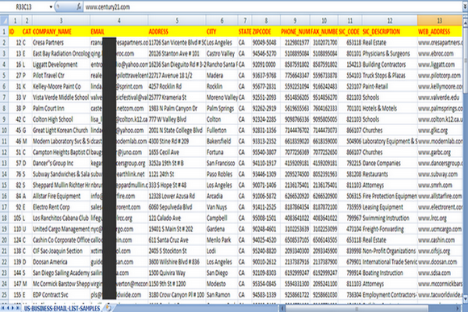
Task: Click the Insert Function fx icon
Action: point(79,6)
